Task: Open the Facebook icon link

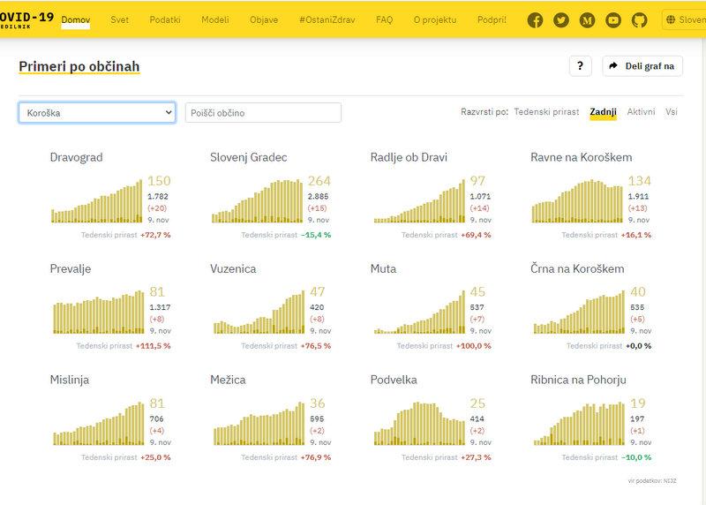Action: [536, 20]
